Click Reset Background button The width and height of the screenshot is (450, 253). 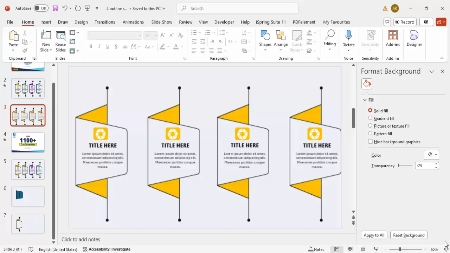pos(409,235)
